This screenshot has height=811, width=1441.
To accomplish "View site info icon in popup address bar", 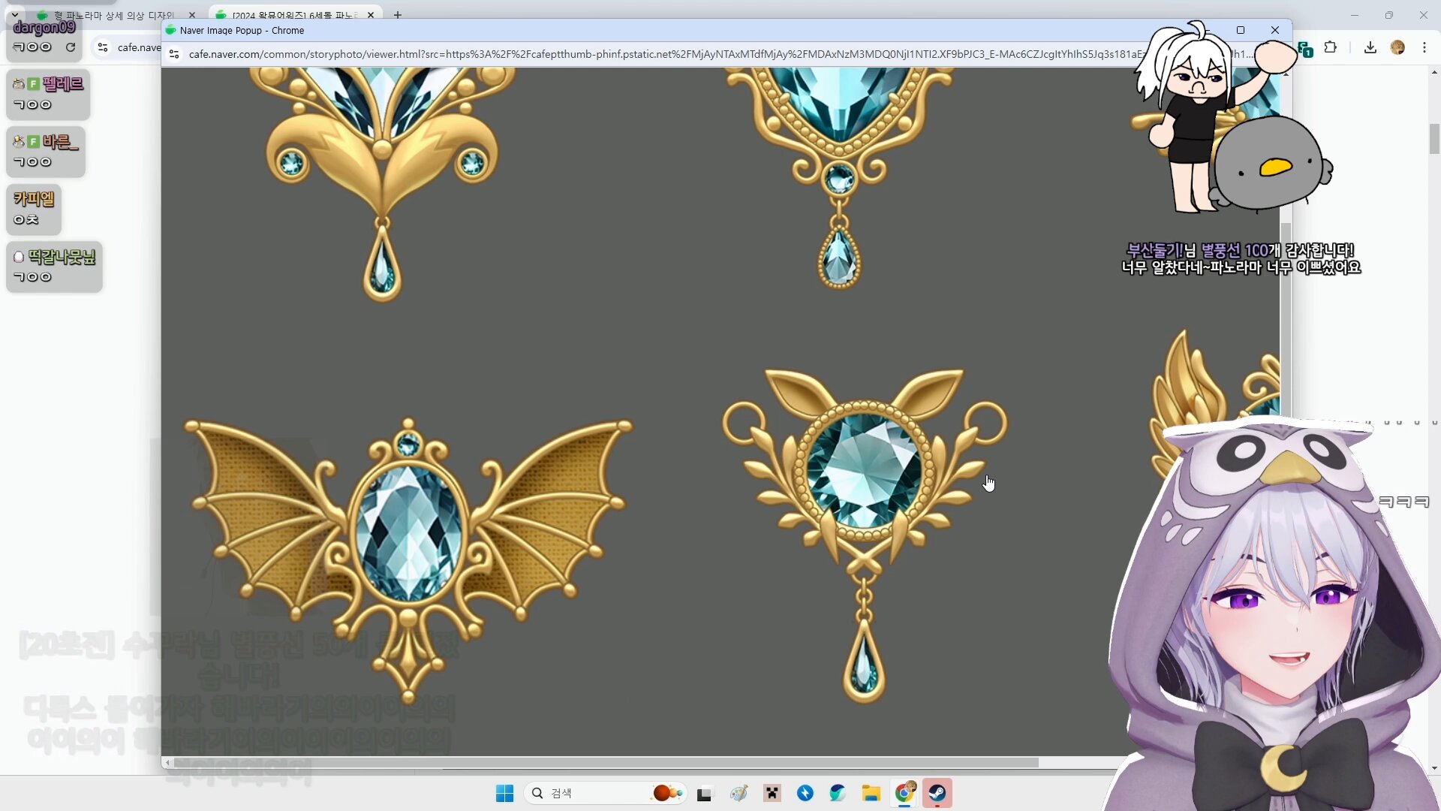I will click(174, 54).
